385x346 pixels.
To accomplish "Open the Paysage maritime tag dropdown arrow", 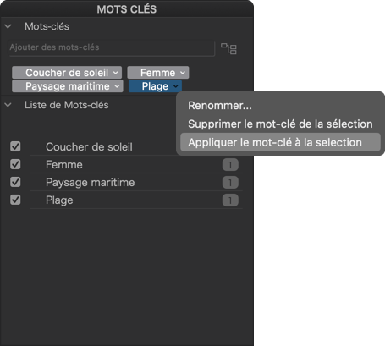I will [x=117, y=86].
